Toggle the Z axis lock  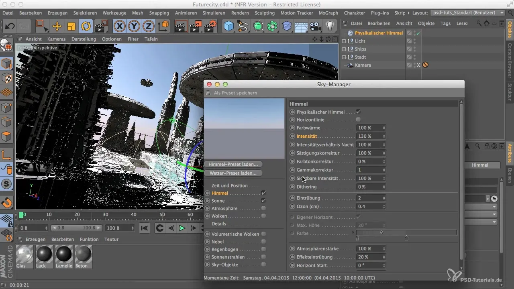pos(149,27)
